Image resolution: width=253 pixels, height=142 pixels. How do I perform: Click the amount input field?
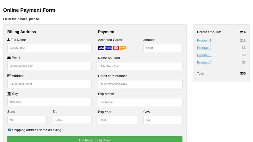(x=163, y=48)
